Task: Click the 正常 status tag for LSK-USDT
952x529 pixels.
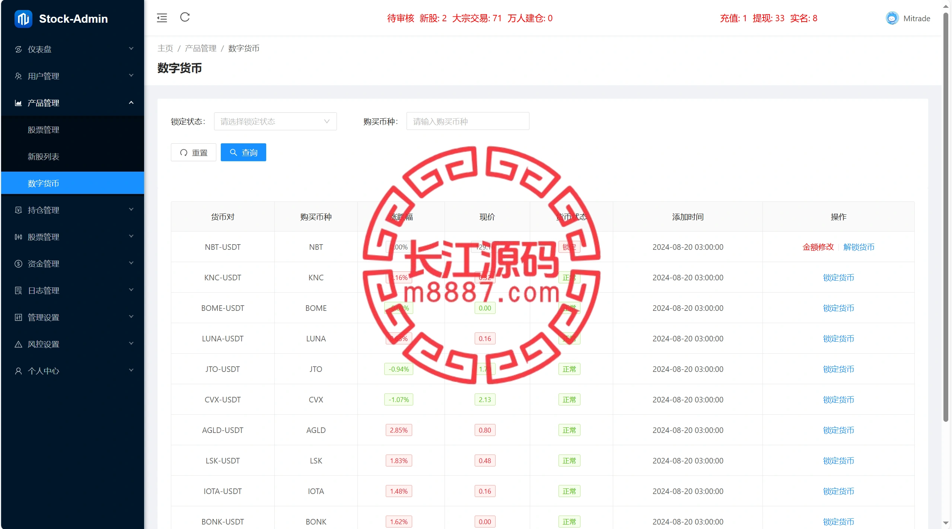Action: [569, 461]
